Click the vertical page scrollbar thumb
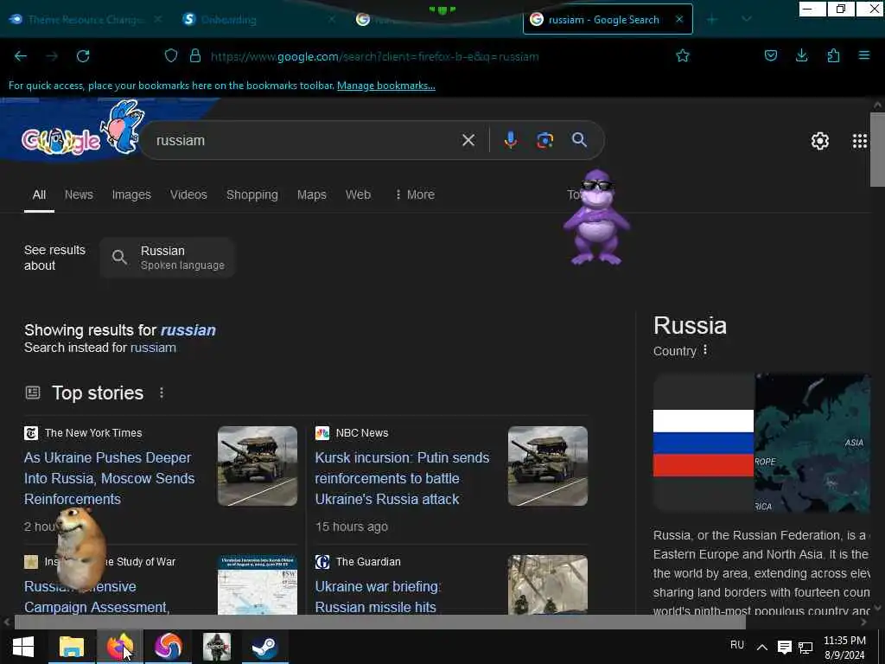885x664 pixels. (x=877, y=149)
